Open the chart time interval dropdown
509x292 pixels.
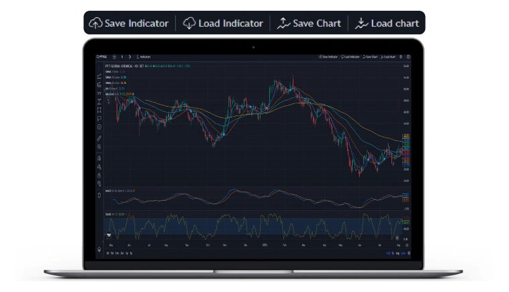tap(122, 57)
